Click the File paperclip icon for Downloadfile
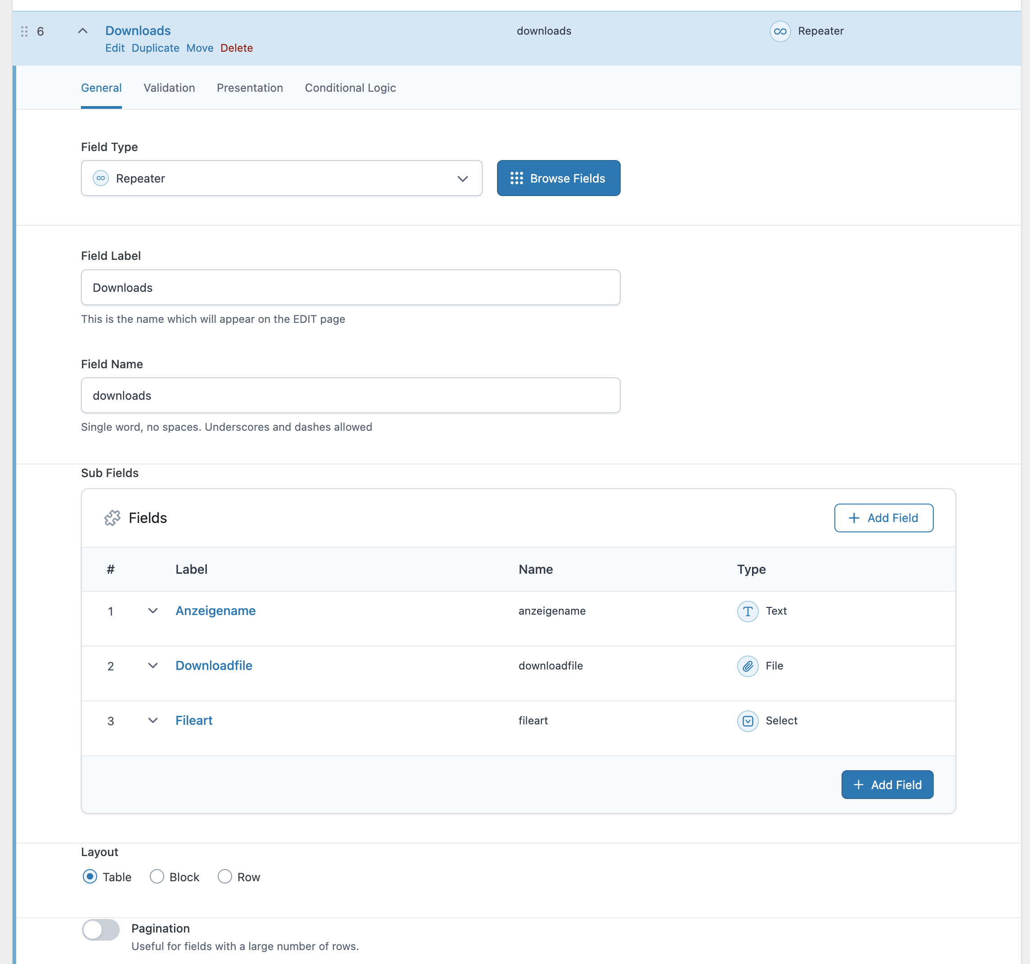Viewport: 1030px width, 964px height. 747,666
